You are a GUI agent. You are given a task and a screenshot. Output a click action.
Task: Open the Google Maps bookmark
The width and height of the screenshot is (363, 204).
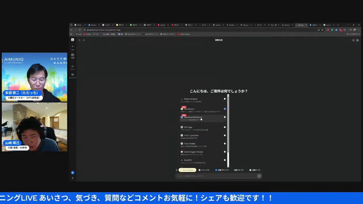(96, 34)
